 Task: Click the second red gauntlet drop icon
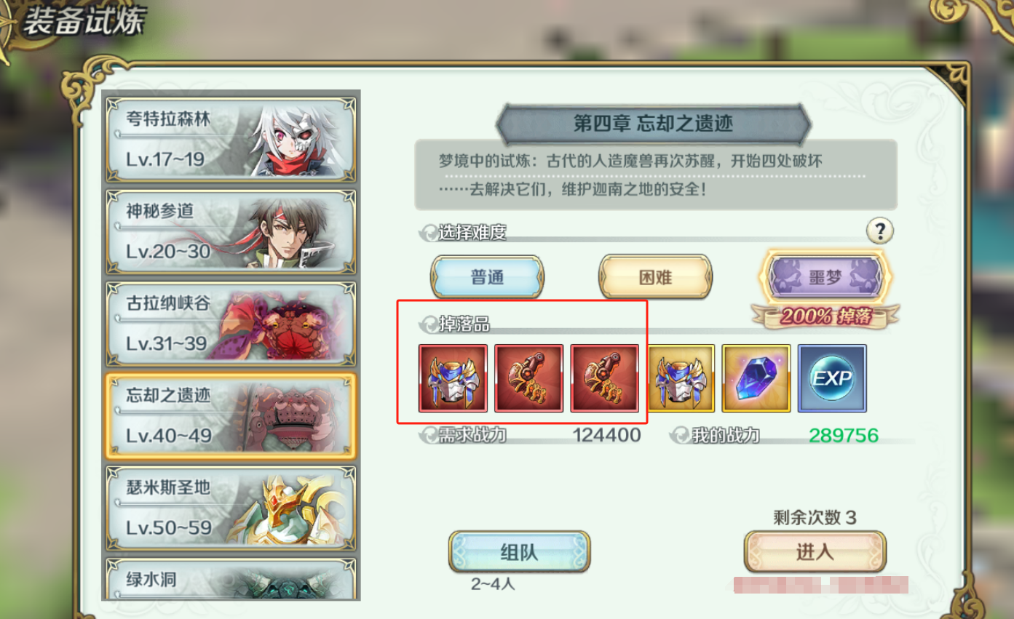(528, 379)
